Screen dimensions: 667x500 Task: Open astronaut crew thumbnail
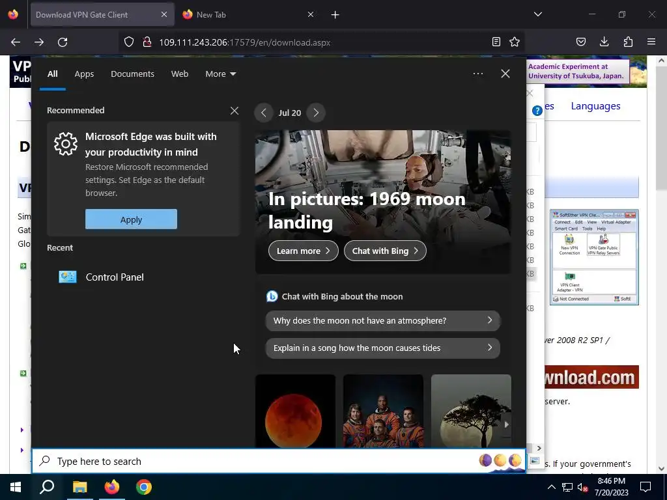click(383, 411)
